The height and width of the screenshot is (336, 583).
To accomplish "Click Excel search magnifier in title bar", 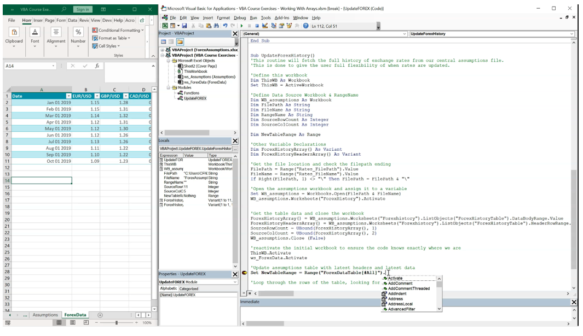I will [x=64, y=9].
